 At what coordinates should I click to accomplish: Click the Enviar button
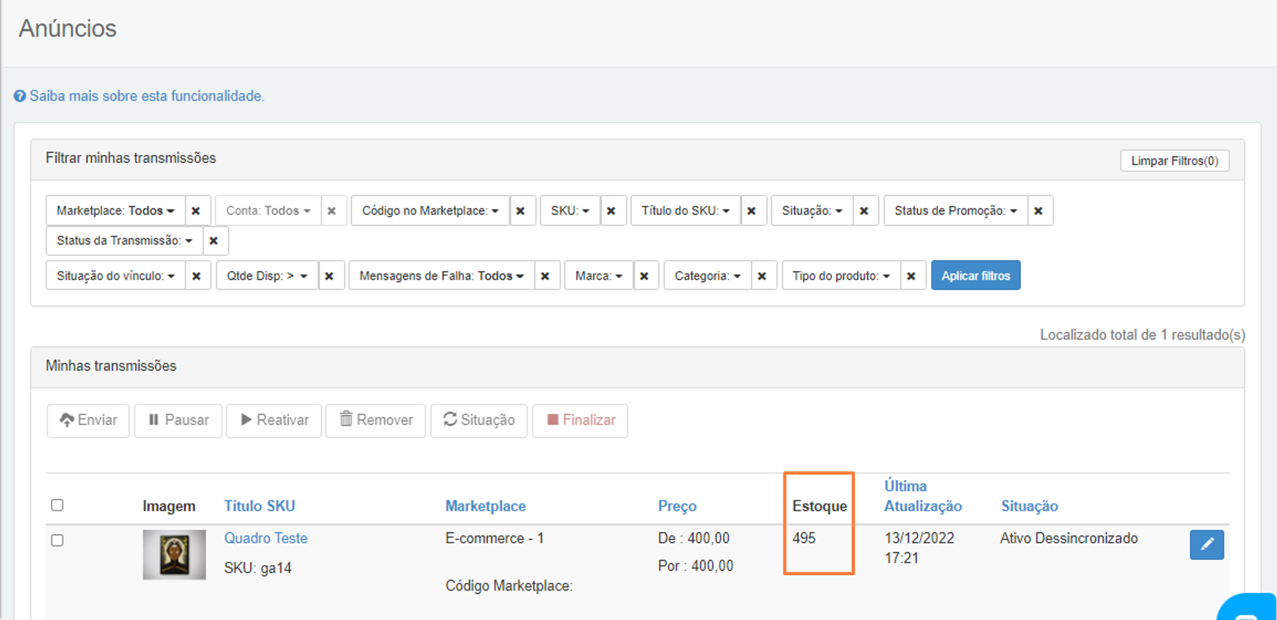[x=88, y=420]
